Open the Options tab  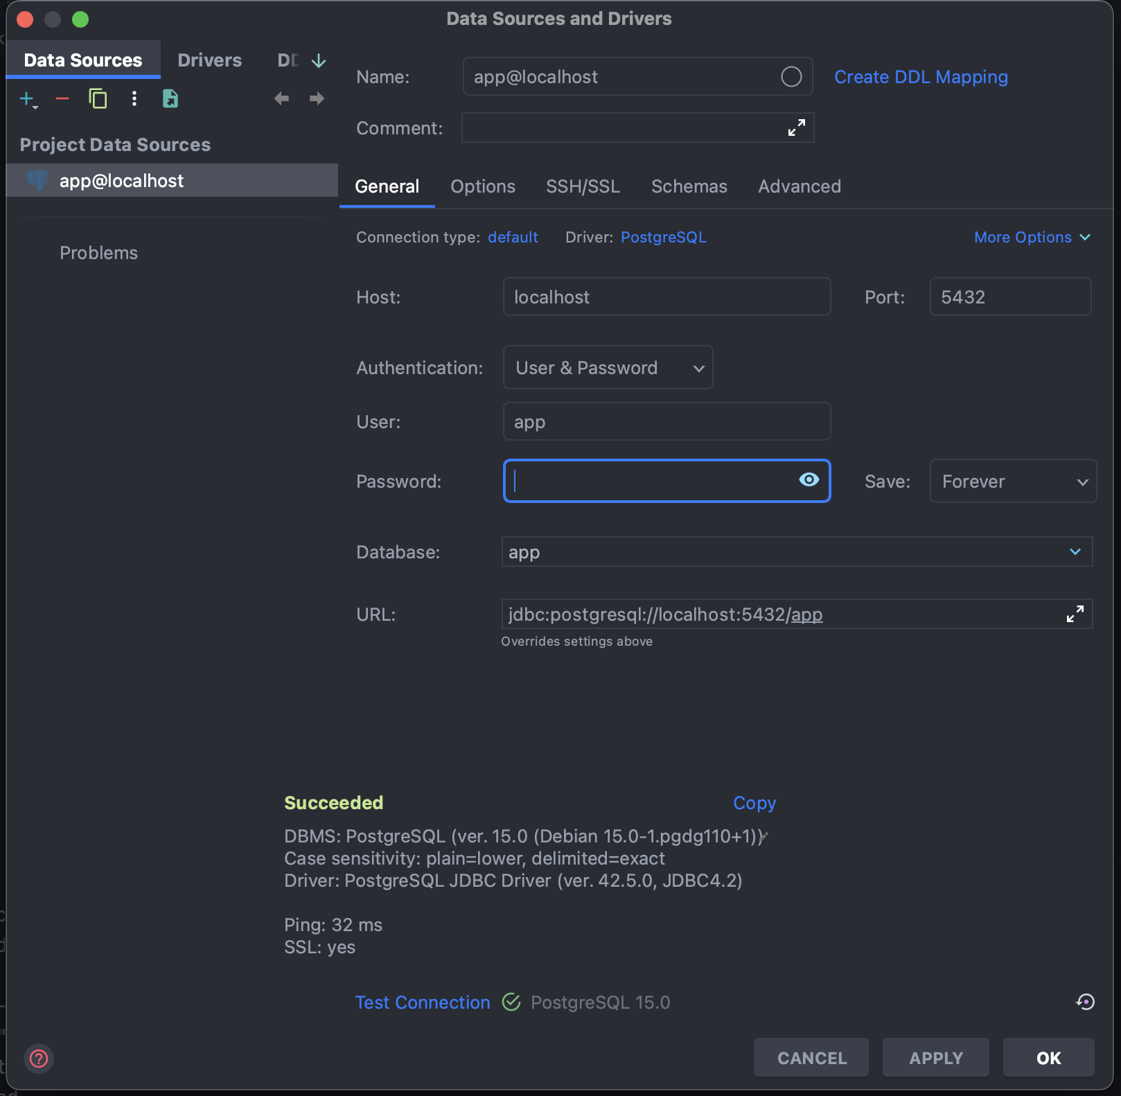click(x=483, y=186)
